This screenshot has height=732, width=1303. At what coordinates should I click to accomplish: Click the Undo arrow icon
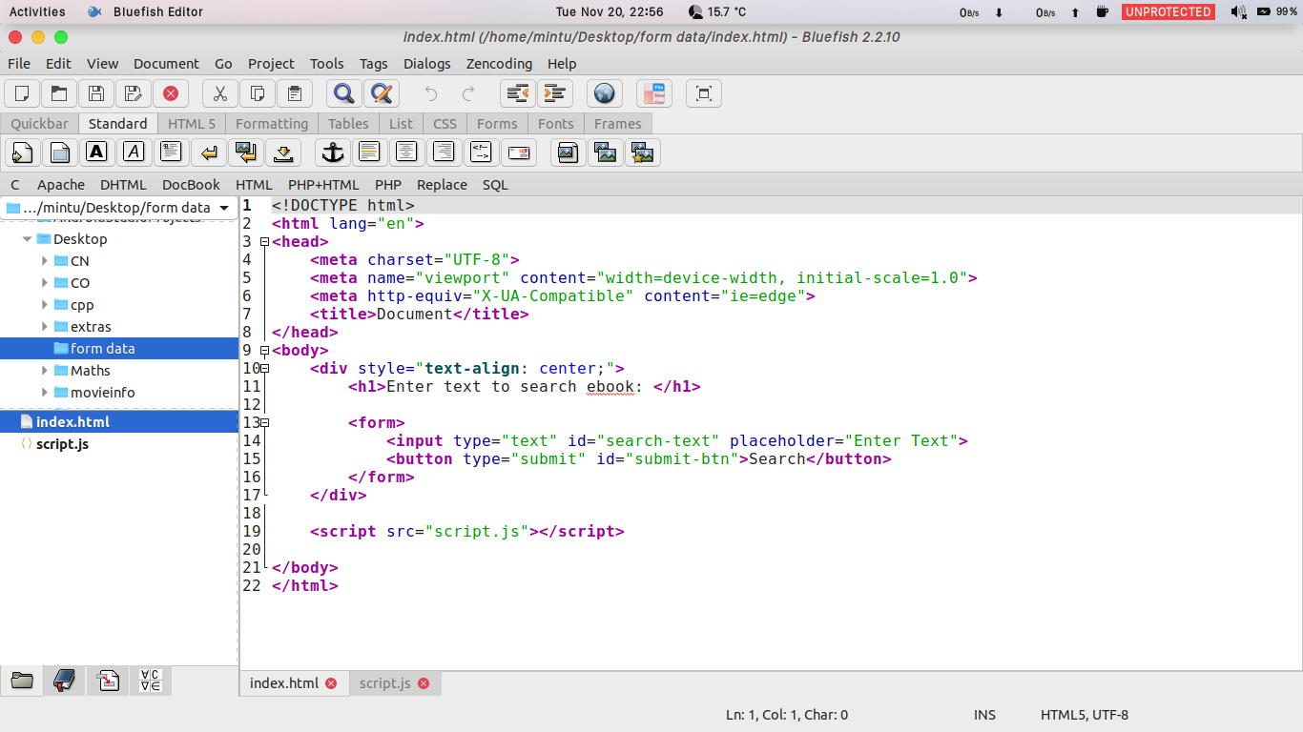431,93
